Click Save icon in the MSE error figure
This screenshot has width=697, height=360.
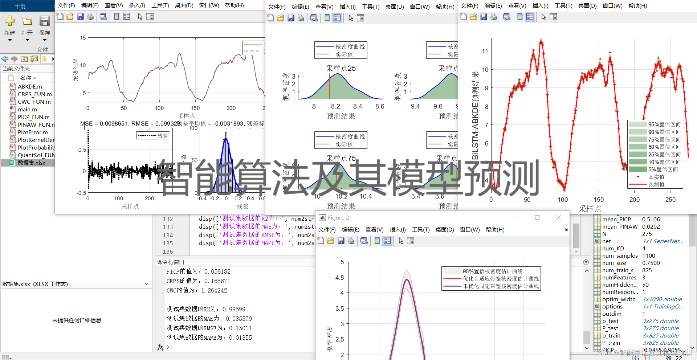pos(80,16)
